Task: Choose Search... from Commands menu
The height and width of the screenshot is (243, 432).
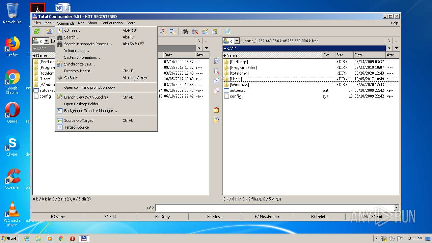Action: click(106, 37)
